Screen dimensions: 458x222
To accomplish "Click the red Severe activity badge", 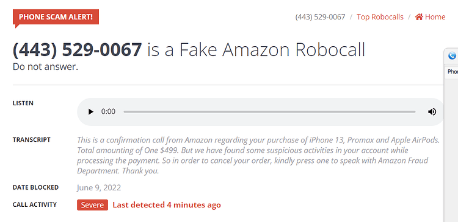I will point(93,205).
